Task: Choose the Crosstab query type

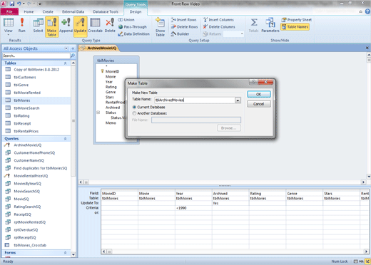Action: 95,25
